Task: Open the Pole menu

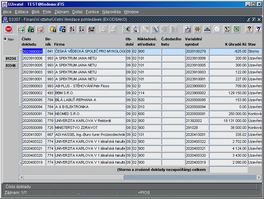Action: coord(47,12)
